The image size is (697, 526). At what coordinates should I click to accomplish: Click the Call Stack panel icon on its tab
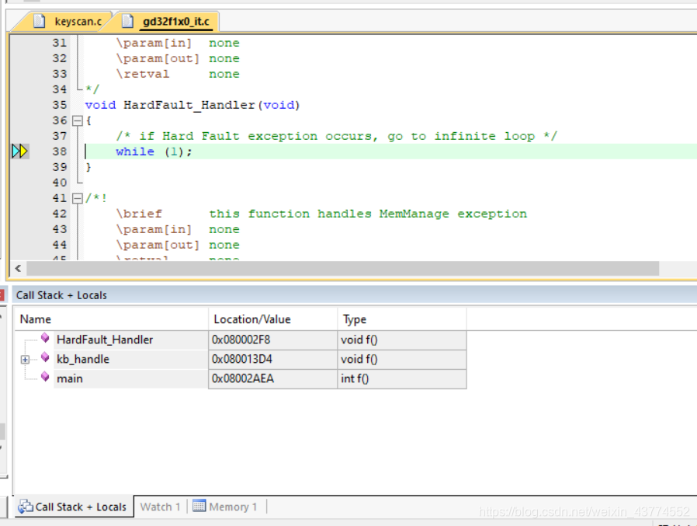pyautogui.click(x=24, y=507)
